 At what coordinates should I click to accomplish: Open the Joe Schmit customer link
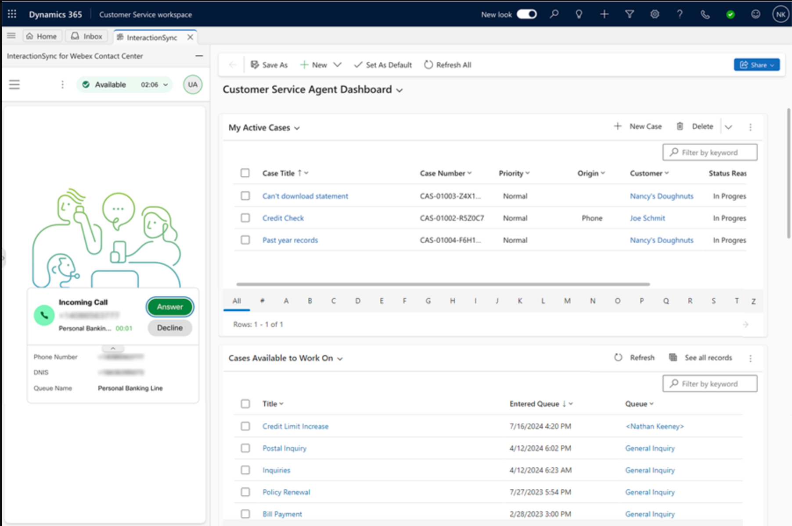[x=648, y=218]
